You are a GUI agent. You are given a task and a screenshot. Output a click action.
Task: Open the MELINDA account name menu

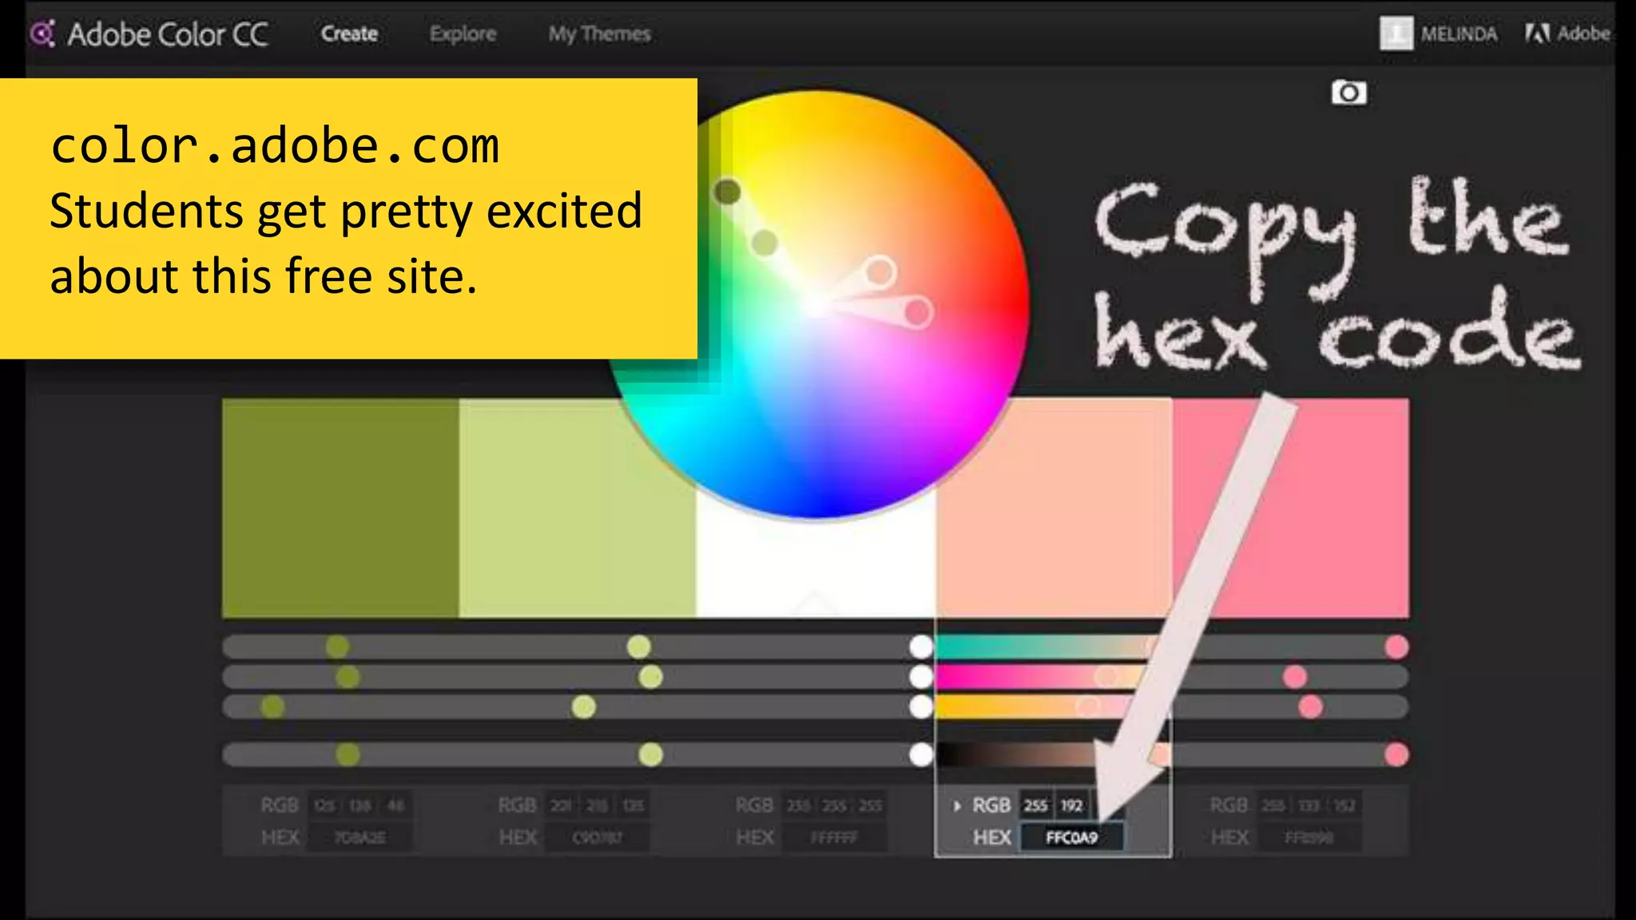tap(1459, 34)
